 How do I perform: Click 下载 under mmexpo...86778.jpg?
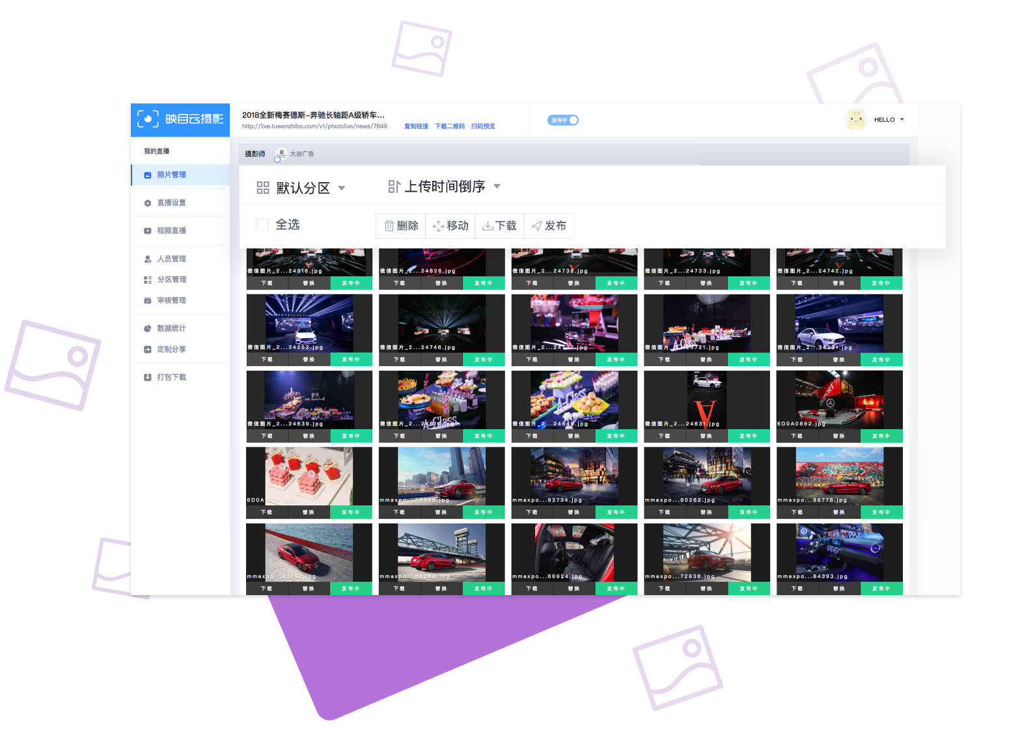797,512
